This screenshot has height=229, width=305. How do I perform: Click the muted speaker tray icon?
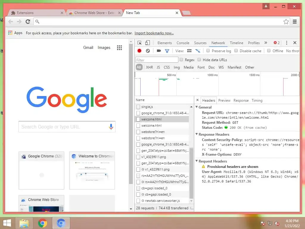click(x=277, y=223)
